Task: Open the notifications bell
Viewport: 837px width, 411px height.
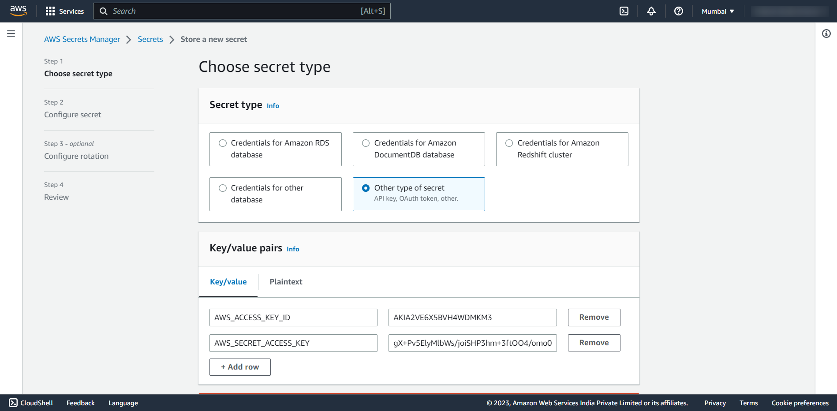Action: pos(651,11)
